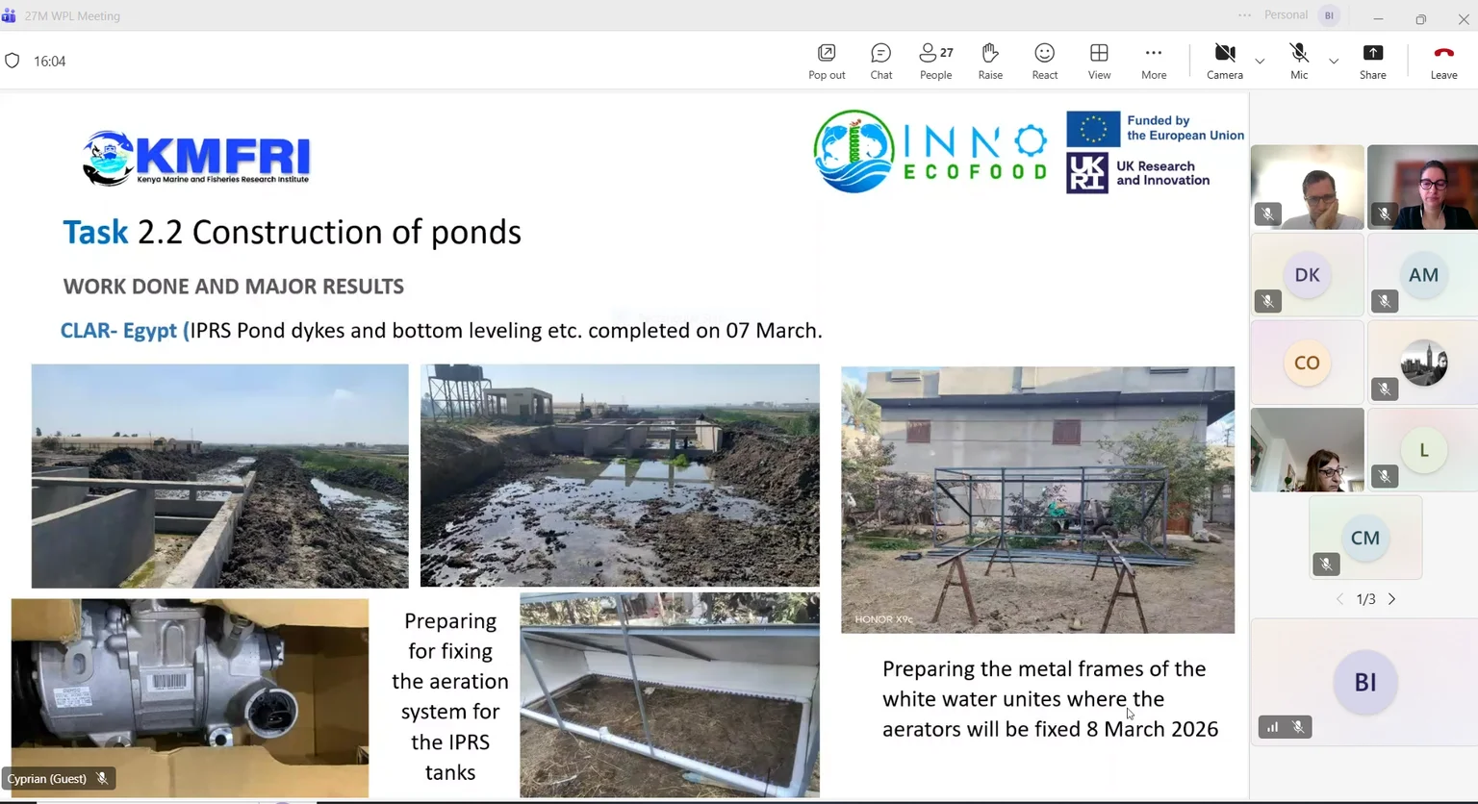
Task: Select the AM participant tile
Action: tap(1422, 274)
